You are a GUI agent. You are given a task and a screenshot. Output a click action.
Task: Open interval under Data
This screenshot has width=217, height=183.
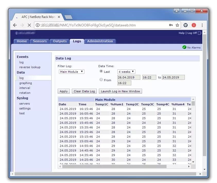(25, 88)
